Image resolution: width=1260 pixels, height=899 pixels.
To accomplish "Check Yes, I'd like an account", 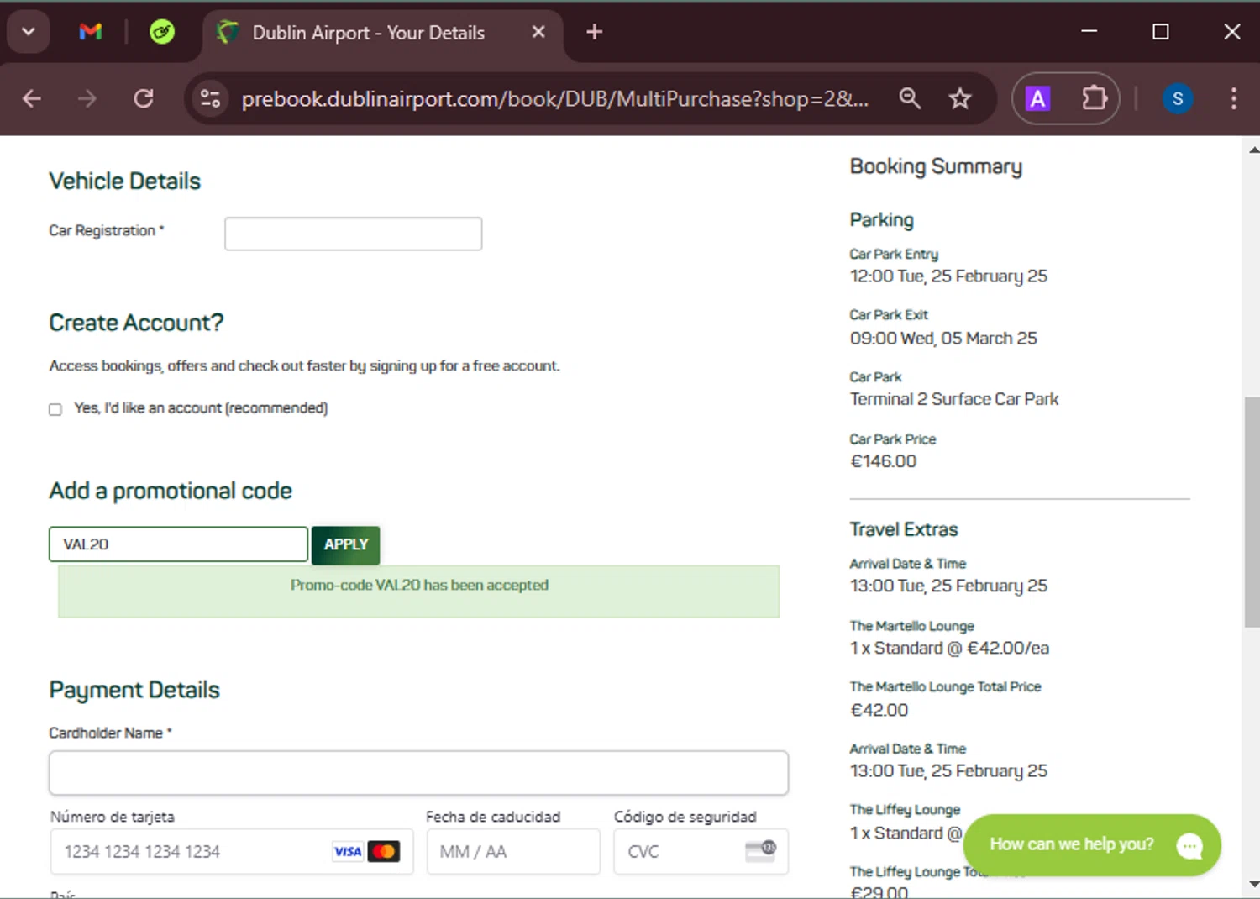I will (x=55, y=409).
